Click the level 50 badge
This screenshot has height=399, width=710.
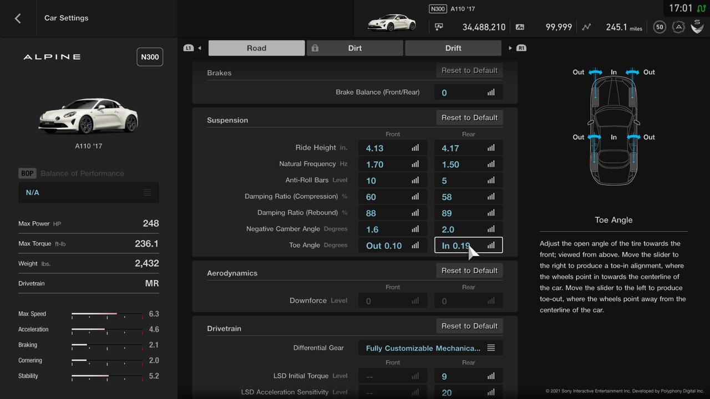coord(660,27)
